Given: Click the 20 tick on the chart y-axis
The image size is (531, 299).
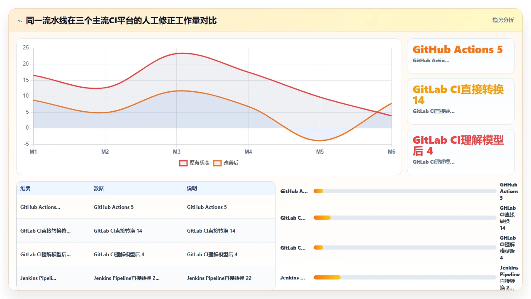Looking at the screenshot, I should (x=26, y=64).
